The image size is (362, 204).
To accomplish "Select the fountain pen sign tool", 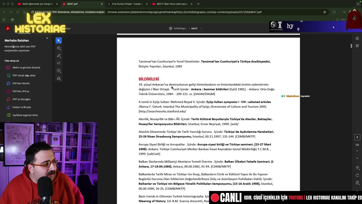I will pyautogui.click(x=59, y=78).
